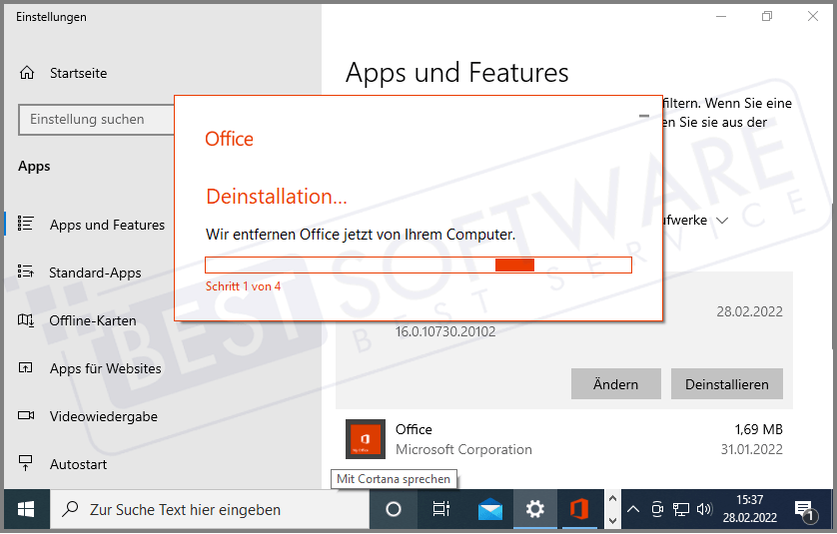Click the Apps section header in sidebar
The height and width of the screenshot is (534, 837).
click(34, 167)
